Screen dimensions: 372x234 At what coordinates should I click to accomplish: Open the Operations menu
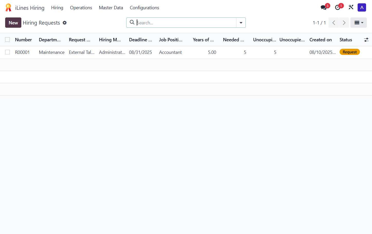(81, 8)
